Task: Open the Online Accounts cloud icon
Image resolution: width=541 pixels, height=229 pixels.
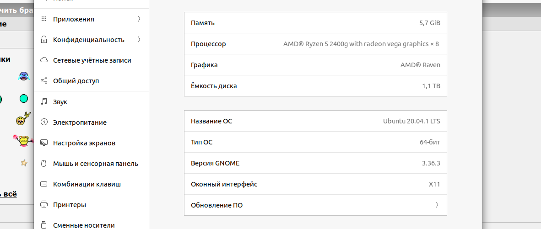Action: (x=44, y=60)
